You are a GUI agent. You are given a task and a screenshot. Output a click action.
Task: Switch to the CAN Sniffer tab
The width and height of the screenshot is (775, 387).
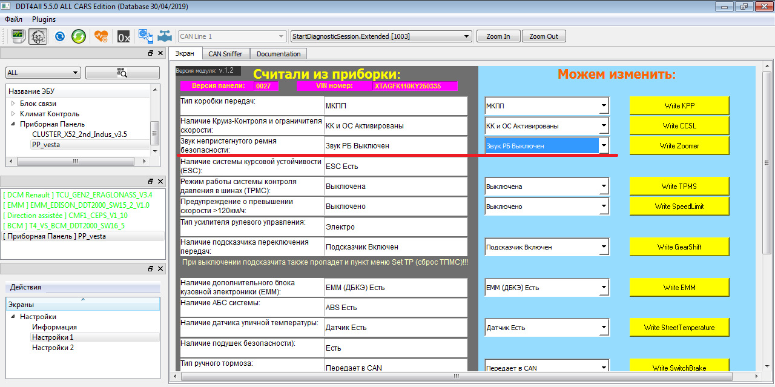pyautogui.click(x=225, y=53)
